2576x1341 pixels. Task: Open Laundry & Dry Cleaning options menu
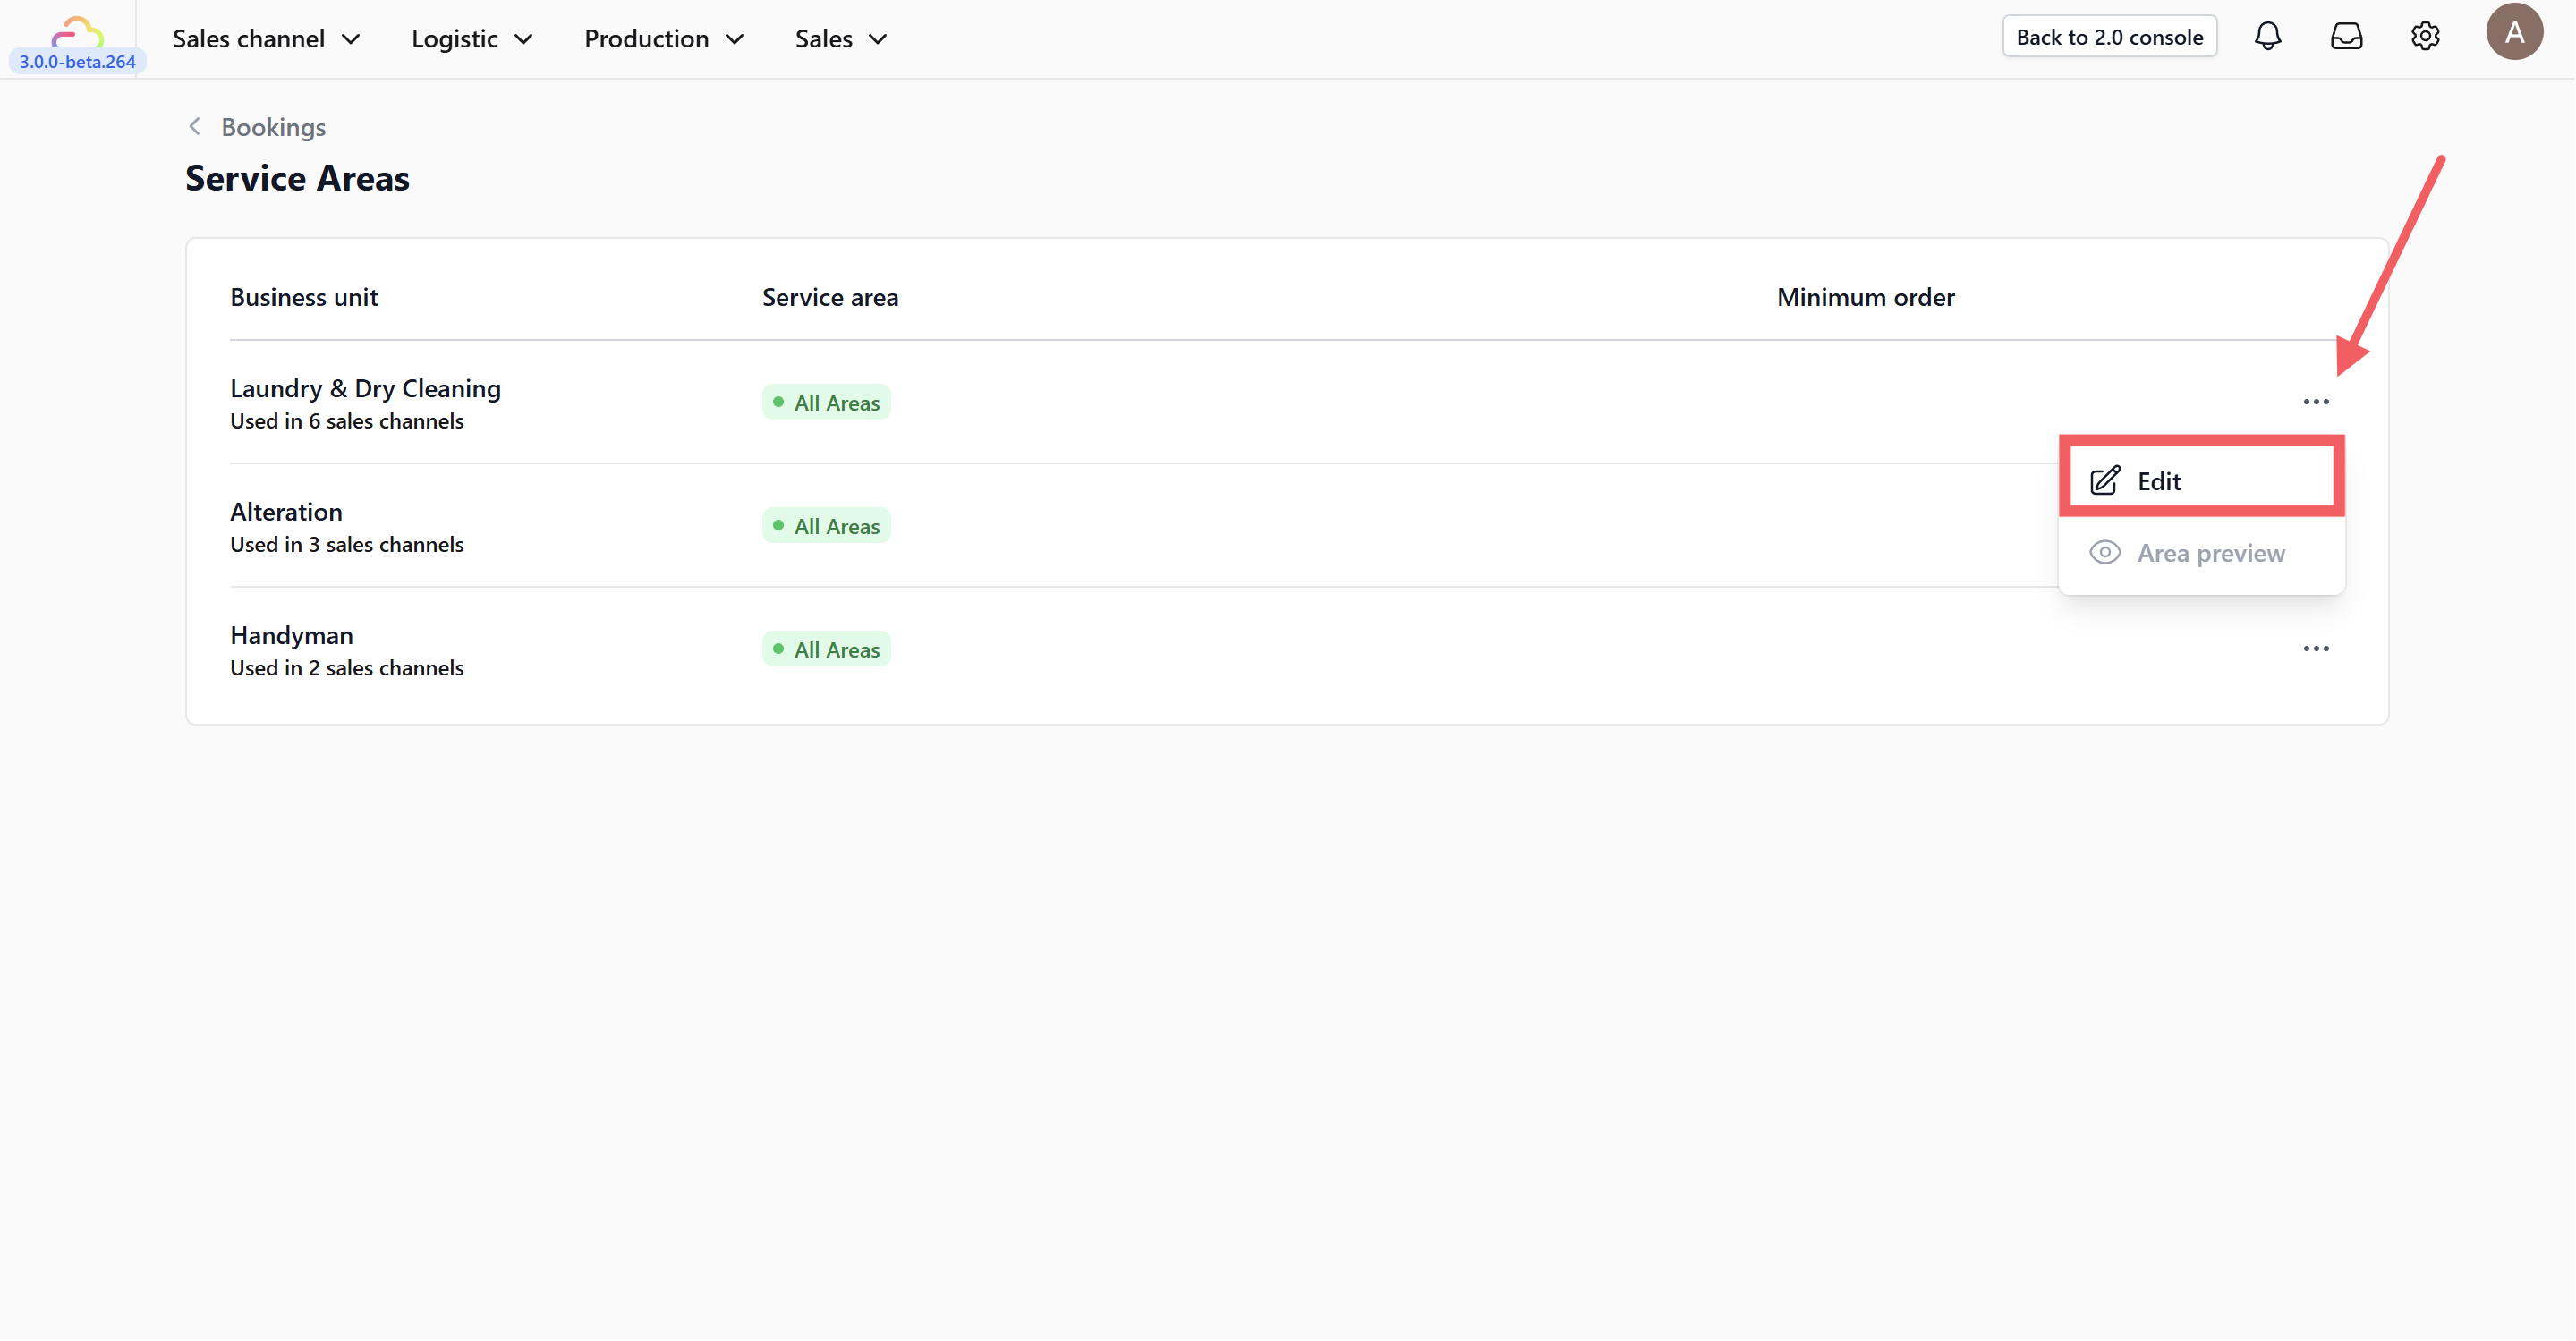(2316, 402)
